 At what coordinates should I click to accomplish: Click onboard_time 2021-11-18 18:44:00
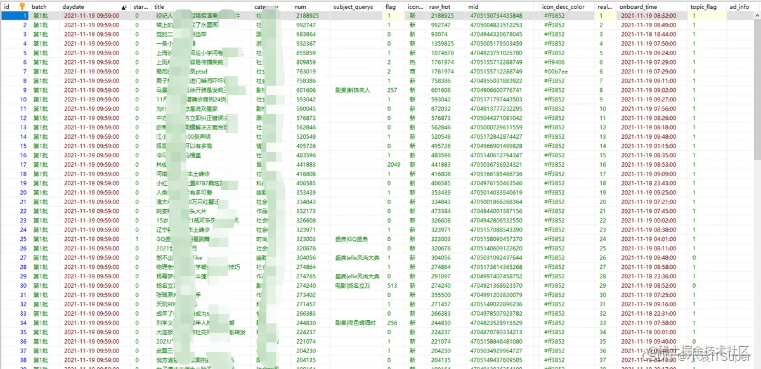tap(648, 34)
